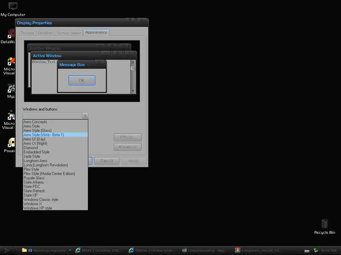Click preview scrollbar up arrow
Image resolution: width=341 pixels, height=255 pixels.
[x=133, y=62]
